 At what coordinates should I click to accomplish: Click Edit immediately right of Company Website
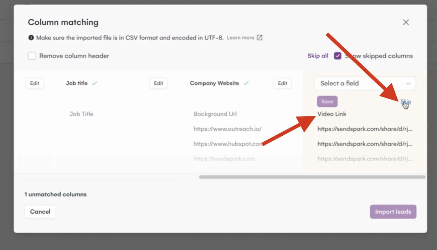tap(282, 83)
